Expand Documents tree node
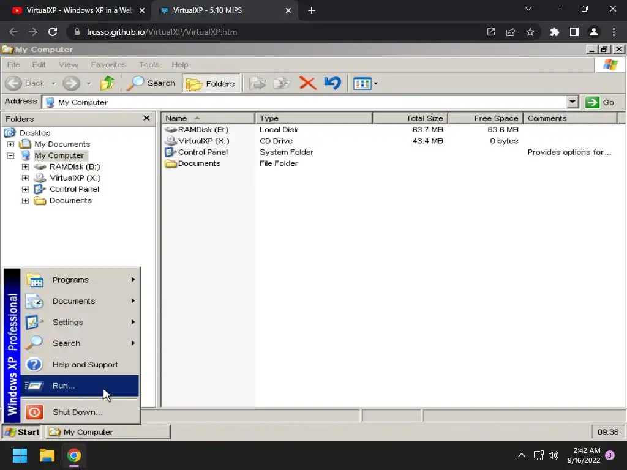Viewport: 627px width, 470px height. click(26, 201)
